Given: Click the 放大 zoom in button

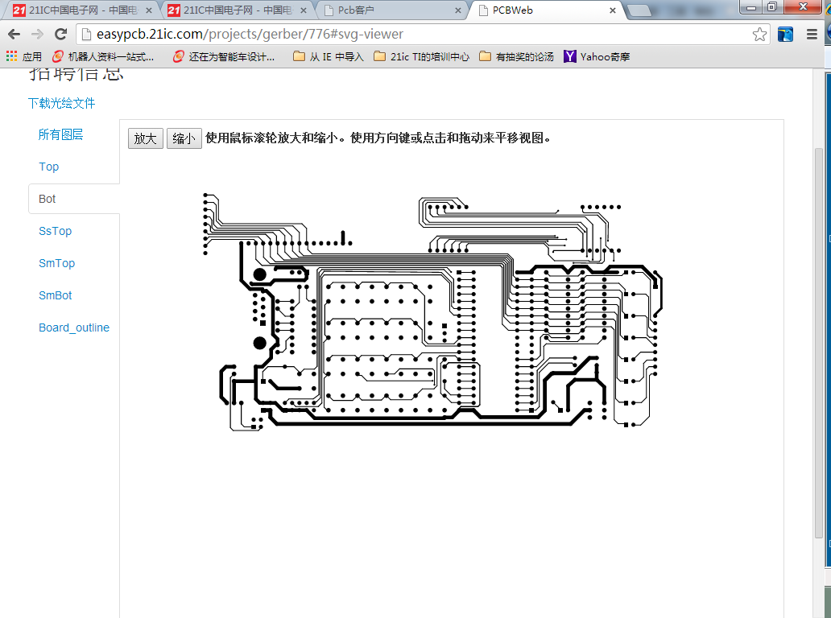Looking at the screenshot, I should point(146,138).
